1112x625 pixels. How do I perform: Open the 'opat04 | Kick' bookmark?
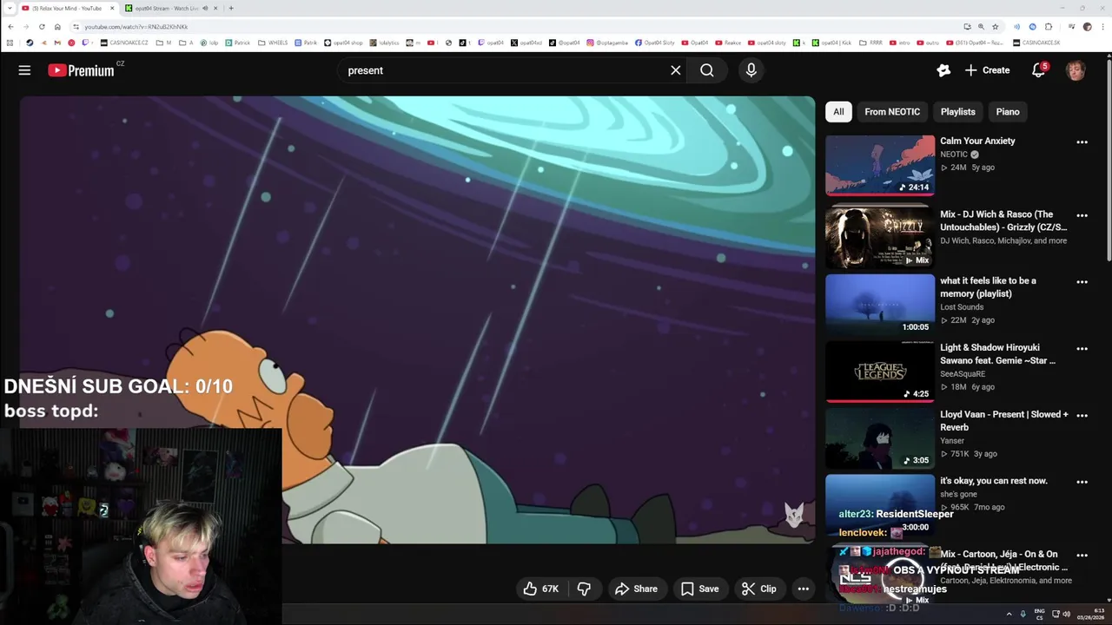pos(832,43)
